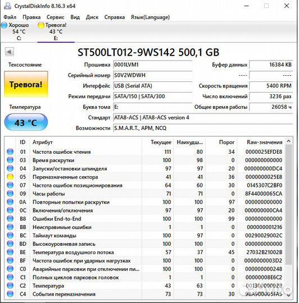299x303 pixels.
Task: Click the rotation speed value 5400 RPM
Action: pos(271,86)
